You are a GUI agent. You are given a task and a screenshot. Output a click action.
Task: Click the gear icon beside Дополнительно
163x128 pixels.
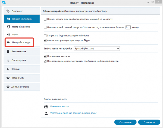coord(8,87)
